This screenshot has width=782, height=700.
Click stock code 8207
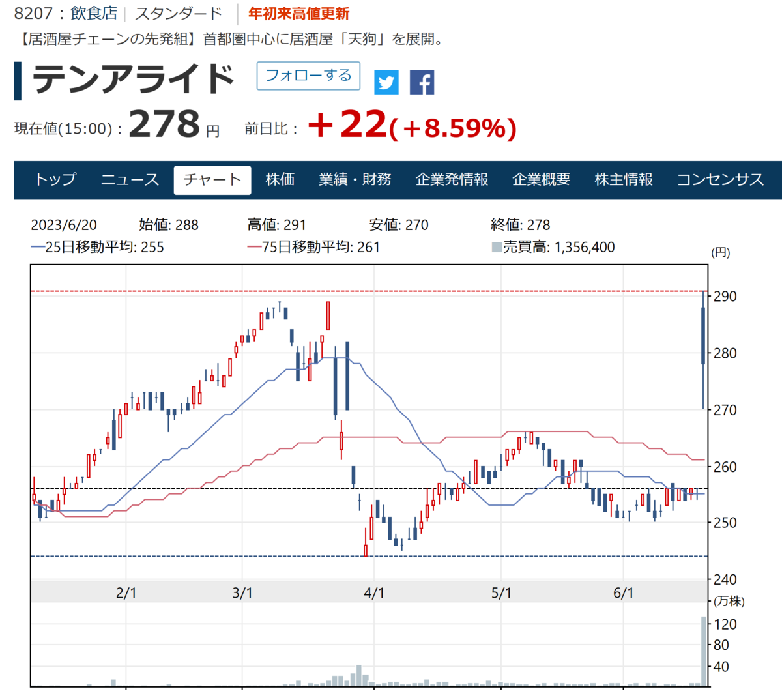pyautogui.click(x=33, y=13)
